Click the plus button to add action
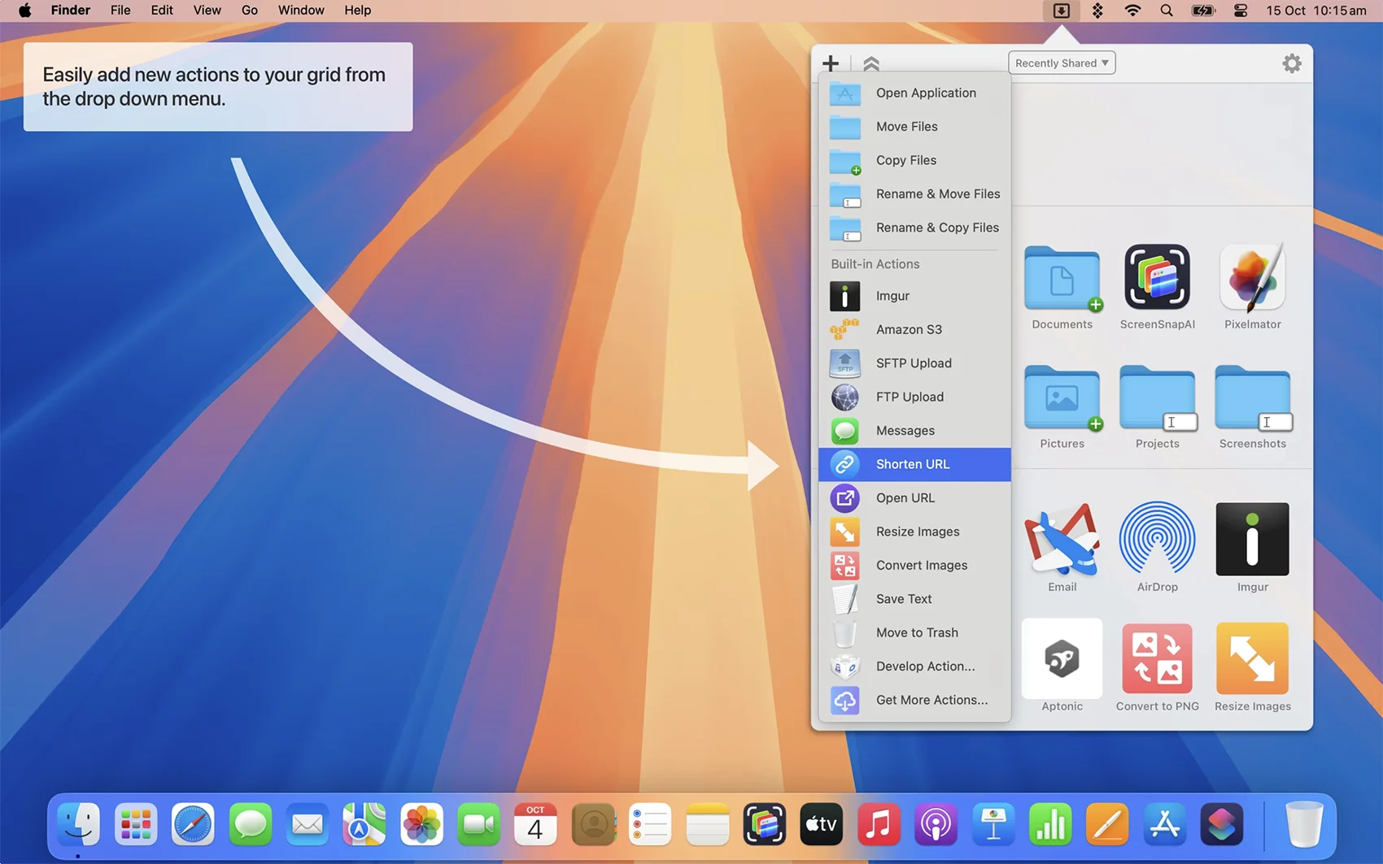This screenshot has width=1383, height=864. (830, 63)
